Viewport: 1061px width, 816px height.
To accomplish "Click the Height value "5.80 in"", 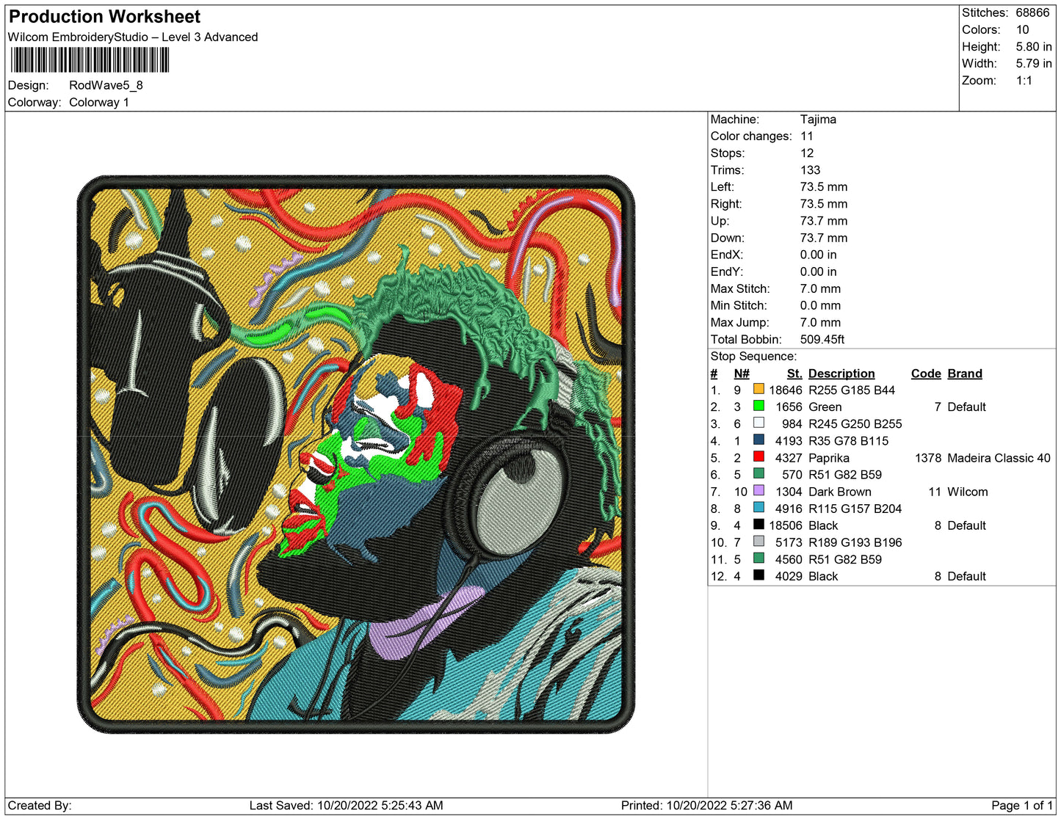I will tap(1034, 47).
